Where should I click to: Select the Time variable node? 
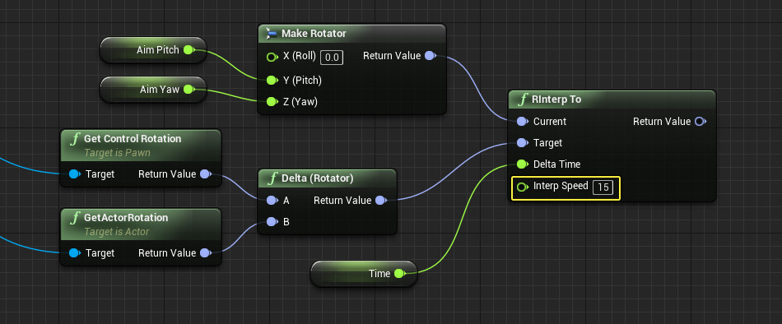pyautogui.click(x=364, y=273)
